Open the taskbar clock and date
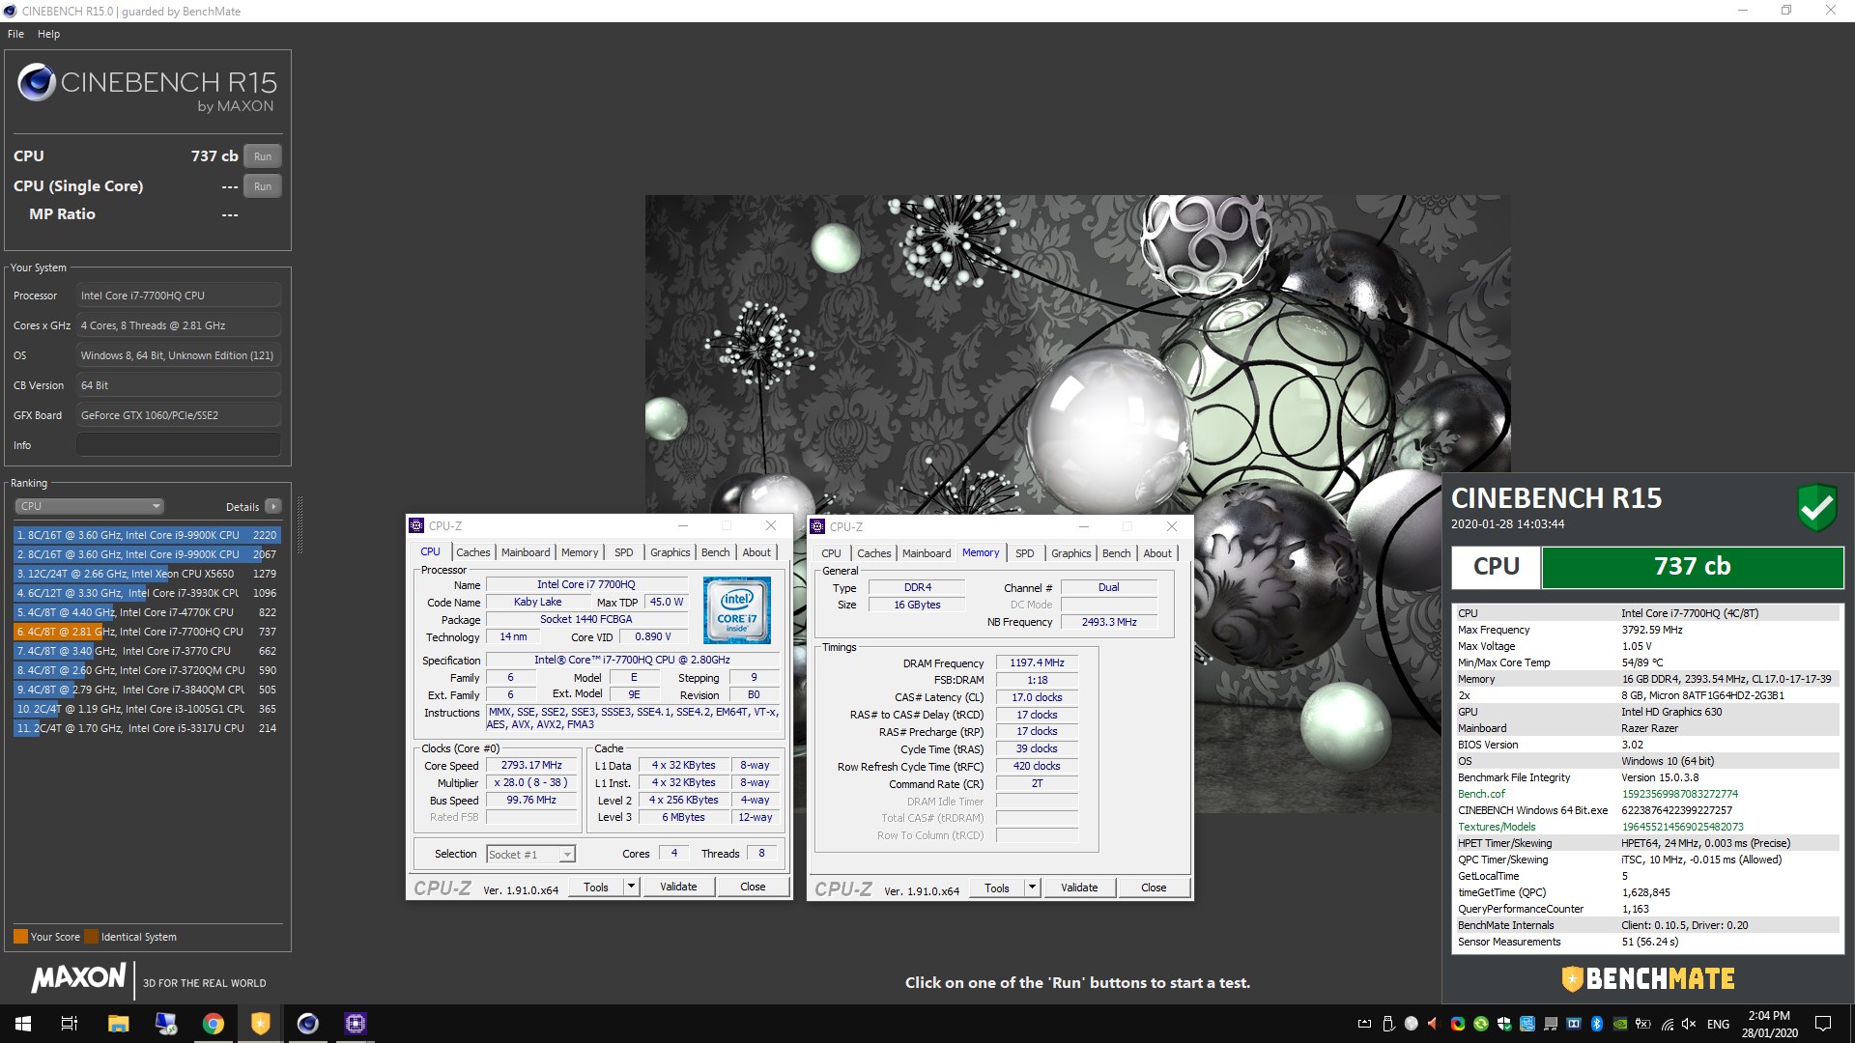The height and width of the screenshot is (1043, 1855). tap(1769, 1024)
